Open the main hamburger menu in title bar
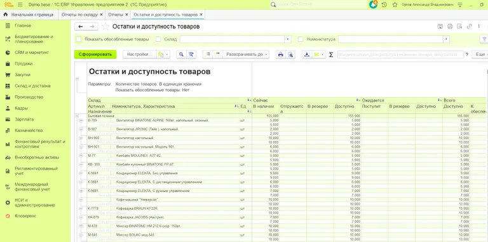488x242 pixels. [x=20, y=4]
